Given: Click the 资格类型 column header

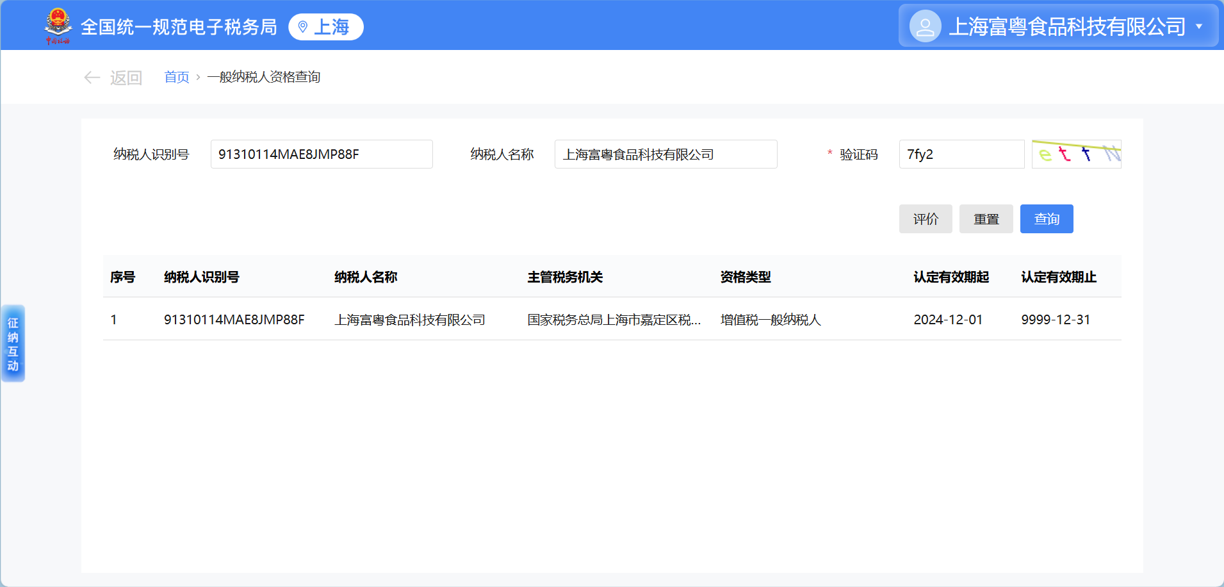Looking at the screenshot, I should pos(746,277).
